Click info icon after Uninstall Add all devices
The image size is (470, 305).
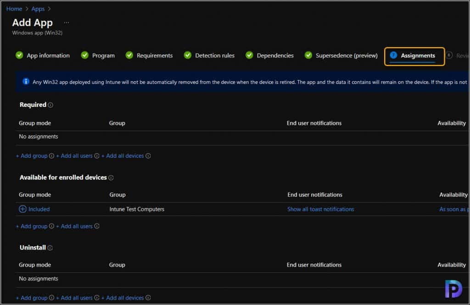point(148,298)
